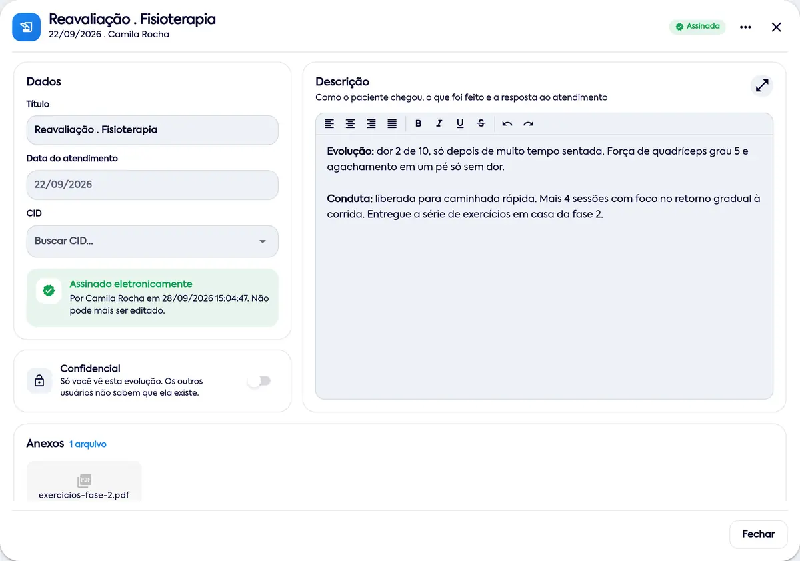Image resolution: width=800 pixels, height=561 pixels.
Task: Apply justify alignment in the editor
Action: (x=392, y=123)
